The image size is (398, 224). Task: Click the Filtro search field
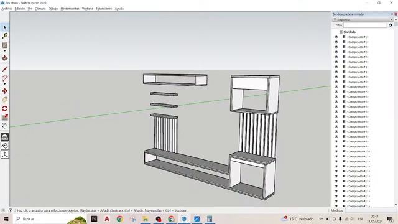coord(365,25)
